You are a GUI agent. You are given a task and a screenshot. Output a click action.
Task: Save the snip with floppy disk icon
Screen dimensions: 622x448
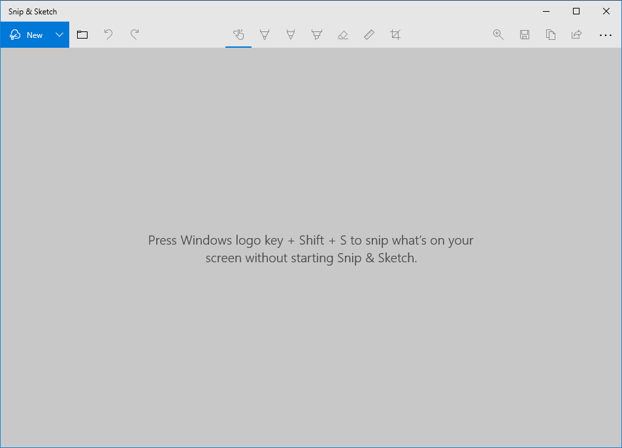pyautogui.click(x=525, y=35)
